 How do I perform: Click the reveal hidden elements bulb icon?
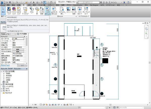[x=62, y=105]
